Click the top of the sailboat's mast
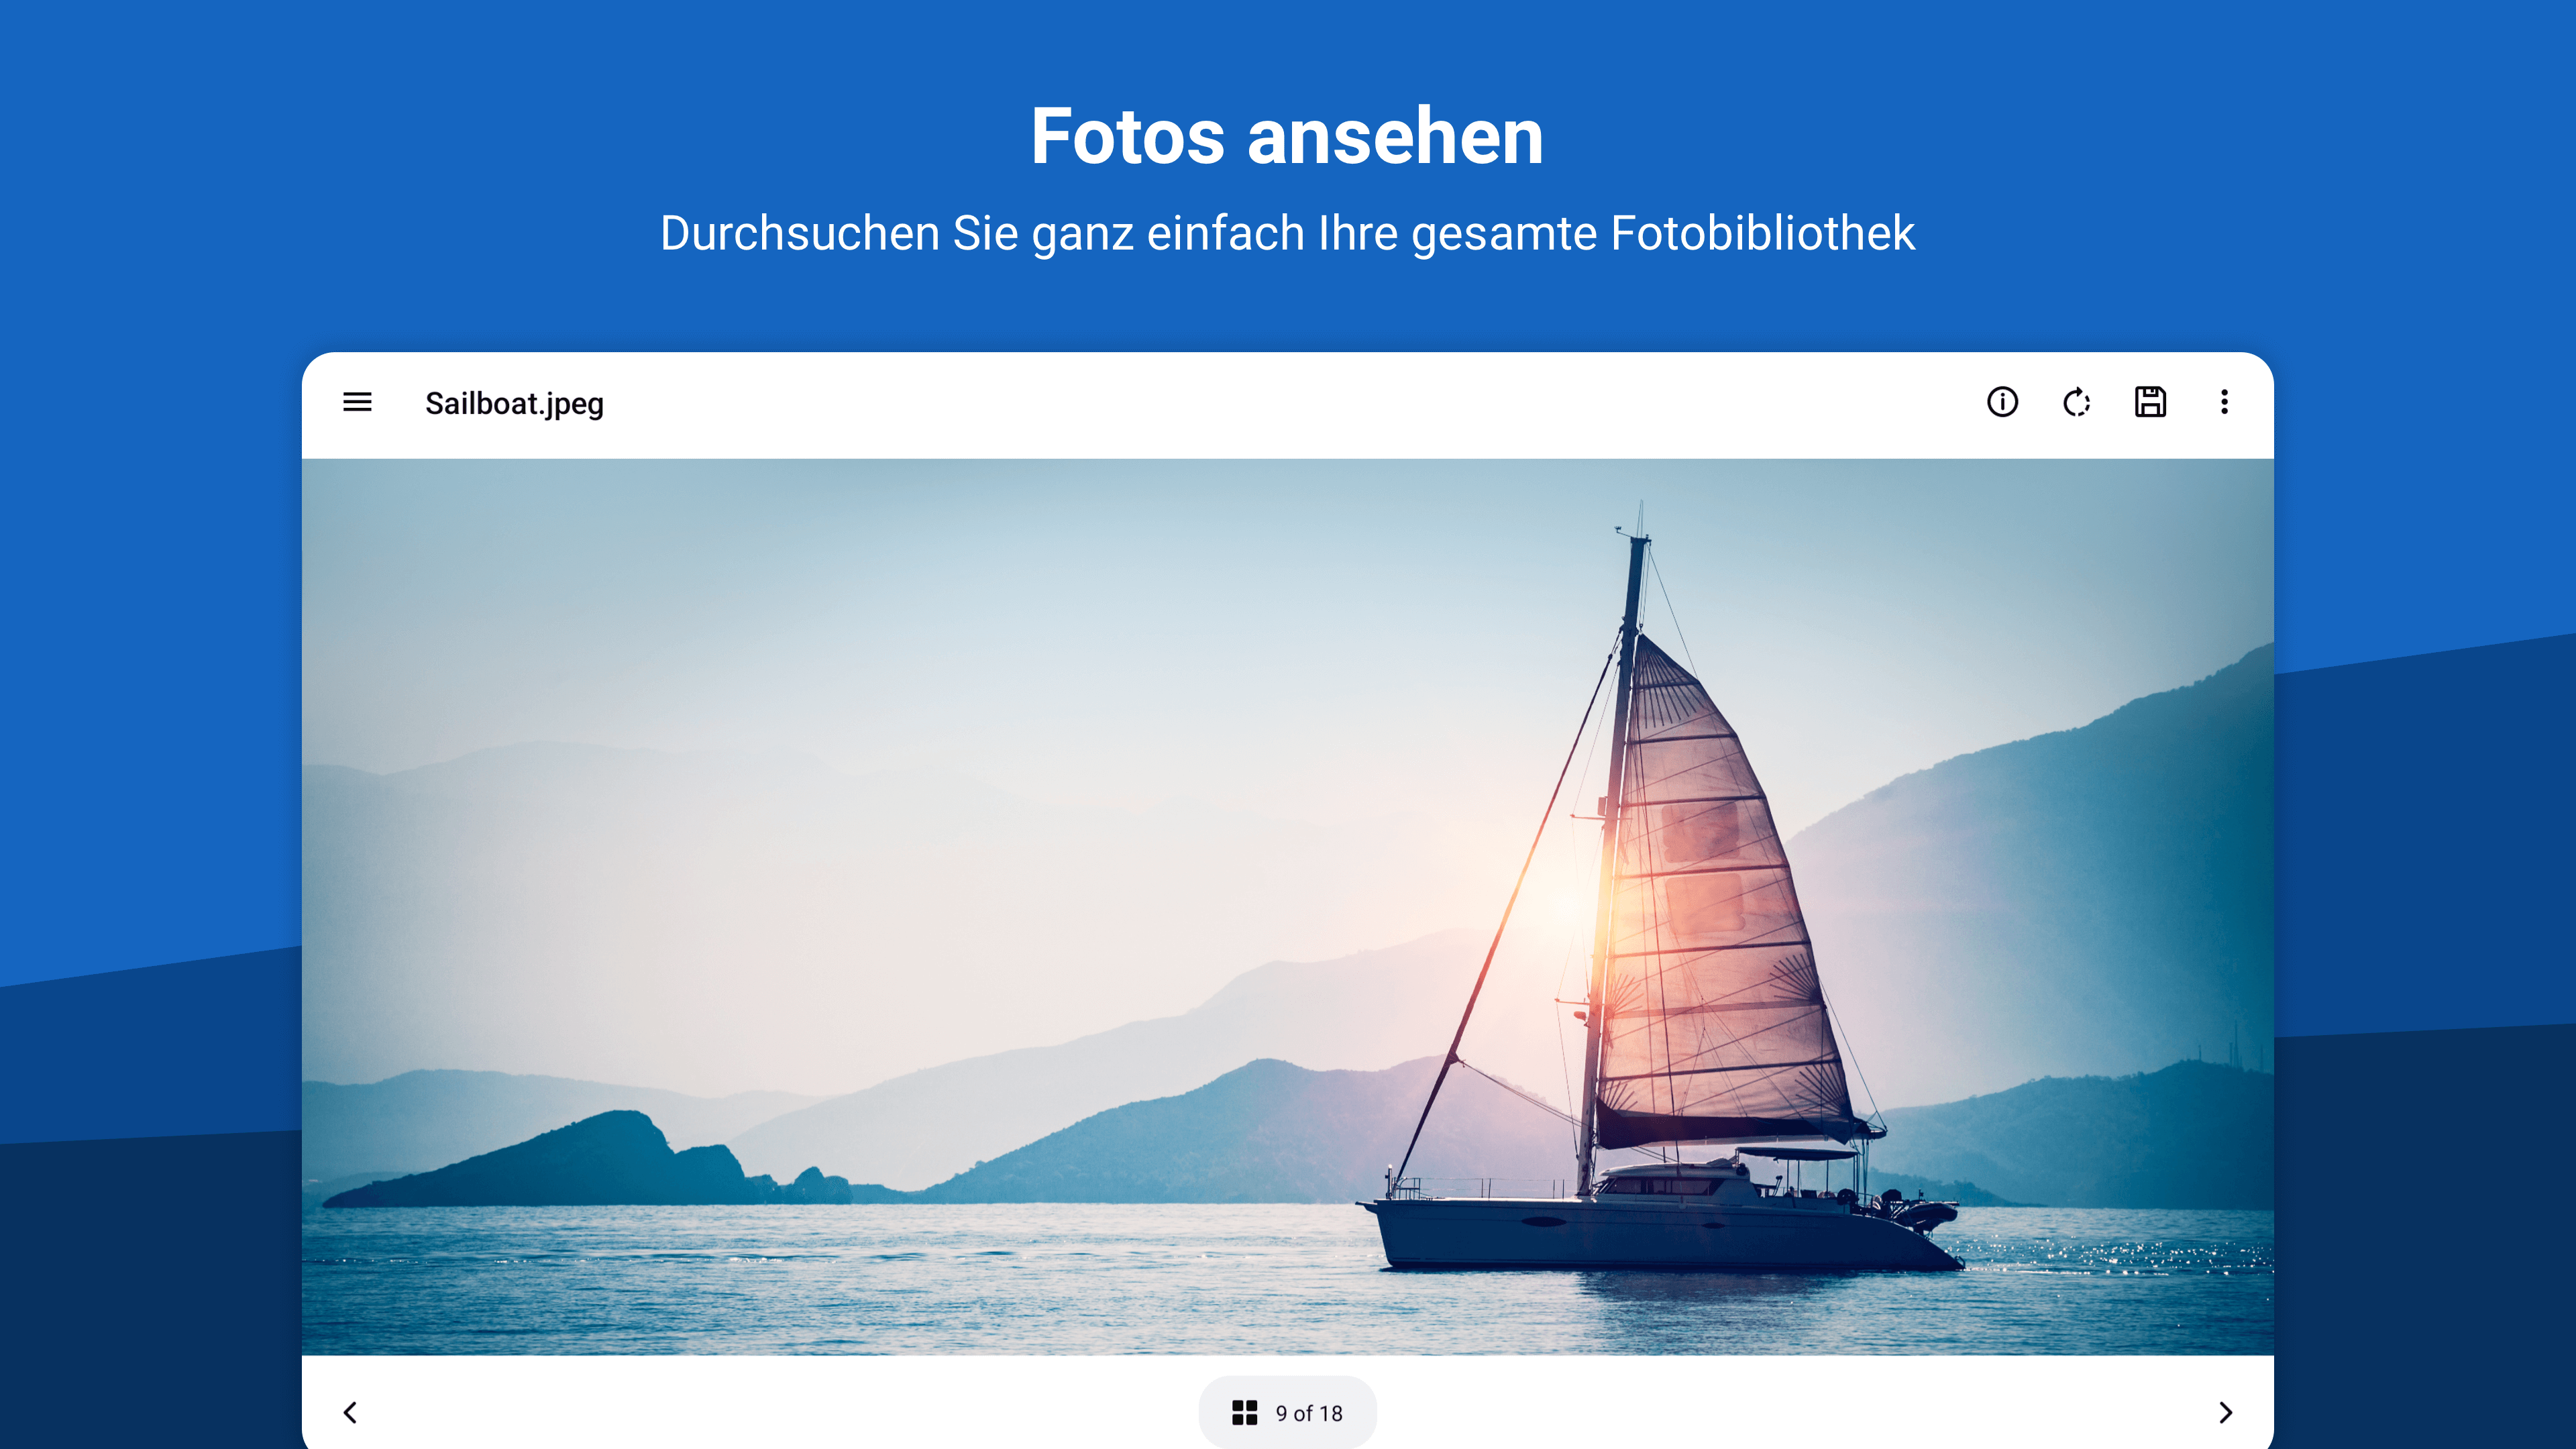This screenshot has width=2576, height=1449. 1638,535
